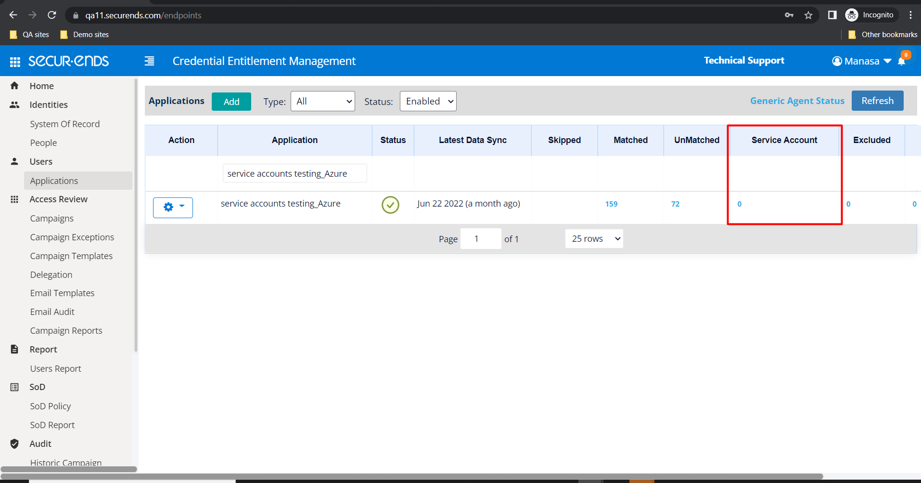Select Campaign Templates in the sidebar

click(x=71, y=256)
